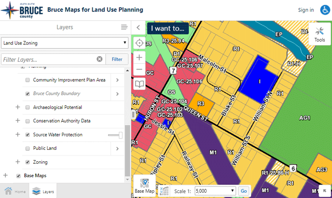Uncheck the Zoning layer checkbox
Screen dimensions: 332x198
tap(27, 162)
